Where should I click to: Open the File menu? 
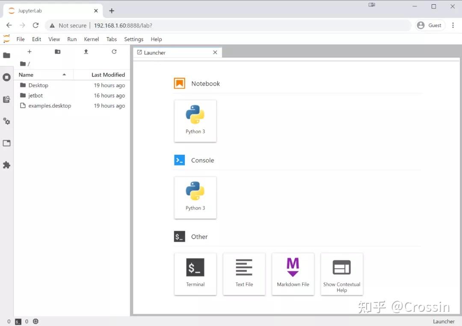pyautogui.click(x=21, y=39)
